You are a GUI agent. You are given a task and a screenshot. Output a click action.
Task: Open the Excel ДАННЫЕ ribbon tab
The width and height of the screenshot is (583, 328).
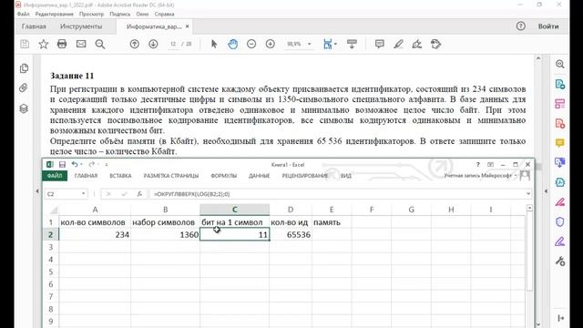[x=259, y=176]
